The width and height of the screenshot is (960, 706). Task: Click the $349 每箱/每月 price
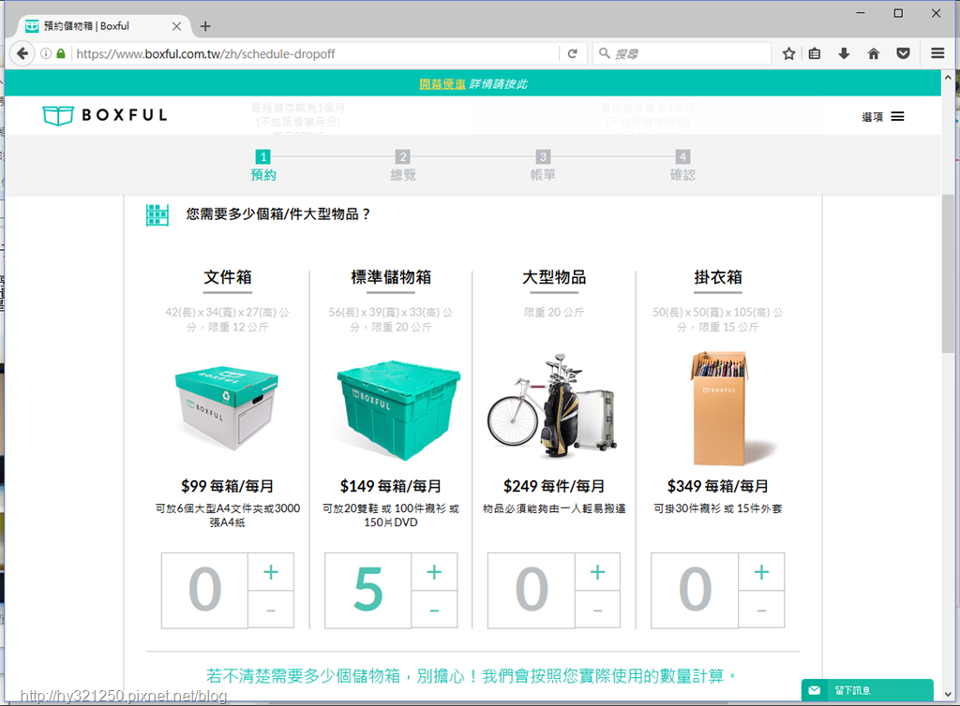tap(717, 486)
